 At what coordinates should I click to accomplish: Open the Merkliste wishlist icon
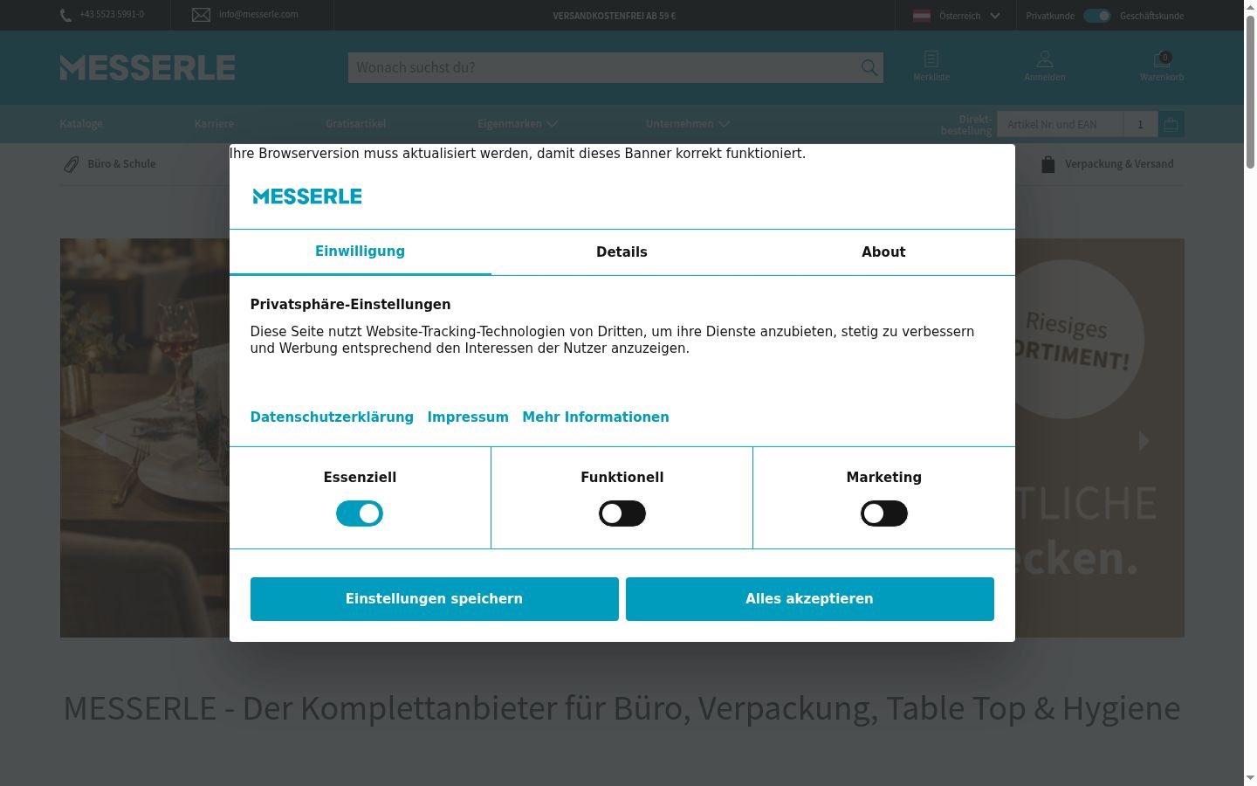click(x=931, y=59)
